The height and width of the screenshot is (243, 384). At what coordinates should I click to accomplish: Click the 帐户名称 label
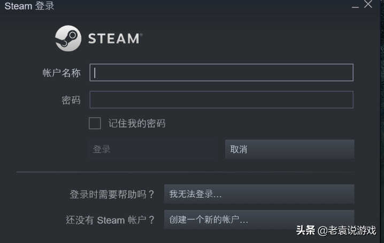tap(62, 73)
